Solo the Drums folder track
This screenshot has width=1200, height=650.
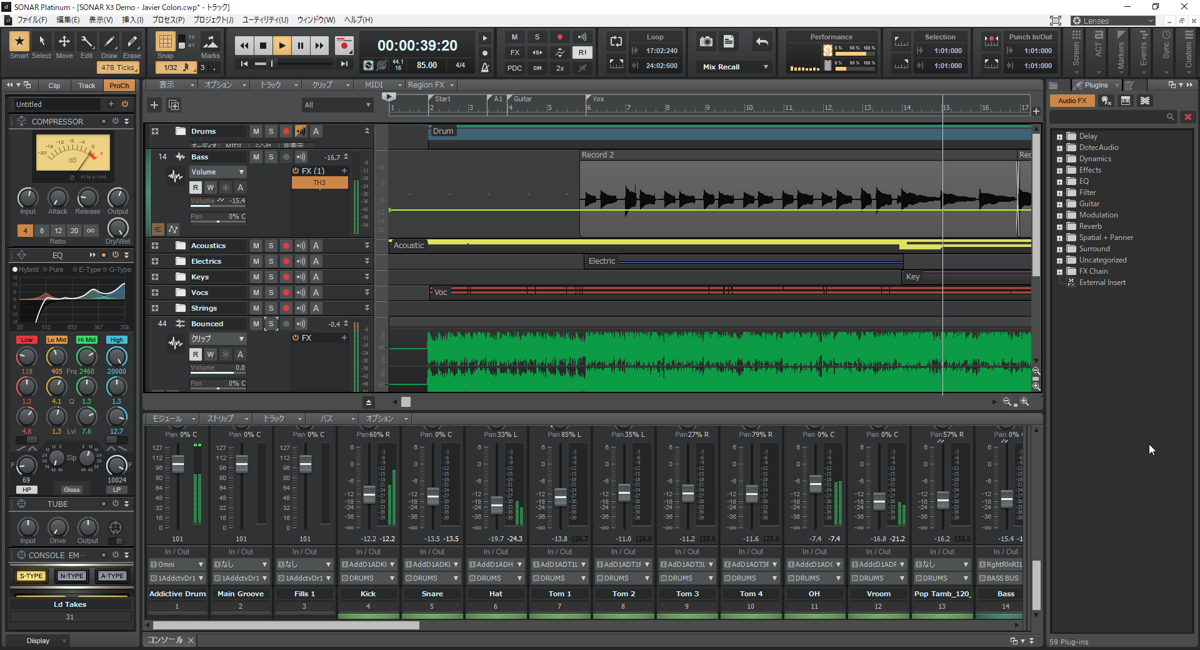pos(271,131)
